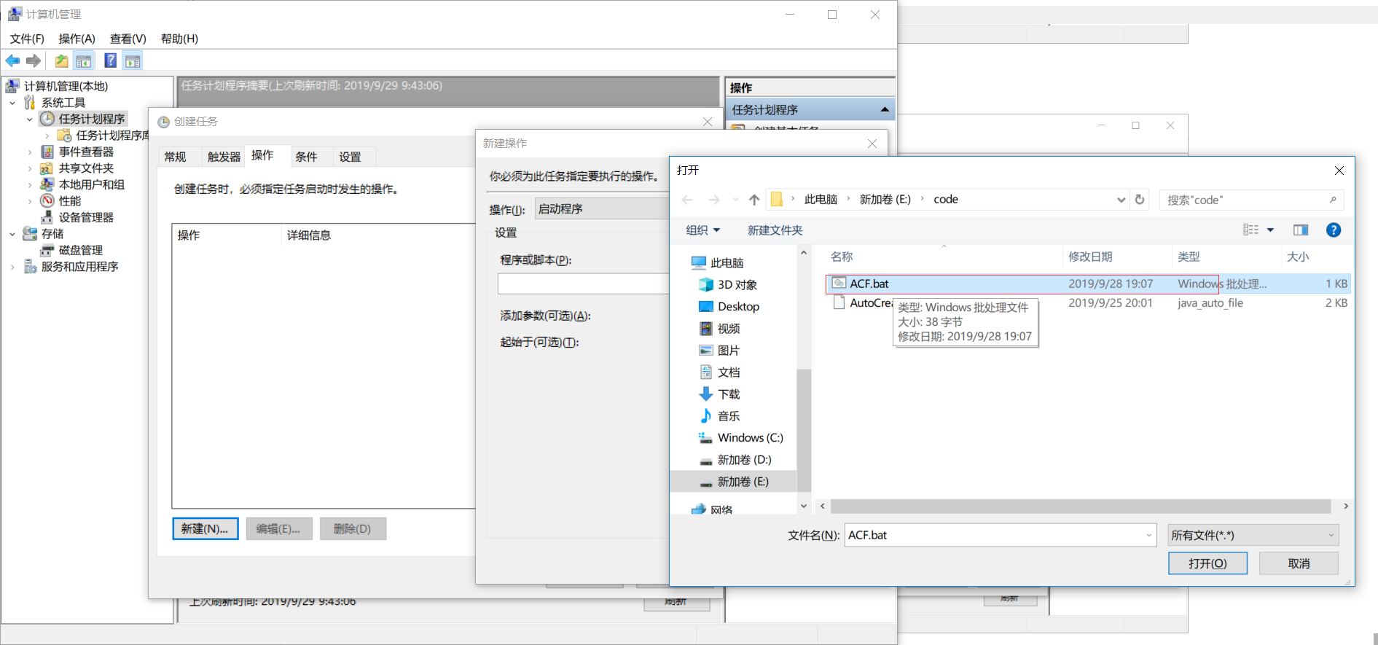1378x645 pixels.
Task: Select 新加卷 (D:) drive in navigation pane
Action: 744,460
